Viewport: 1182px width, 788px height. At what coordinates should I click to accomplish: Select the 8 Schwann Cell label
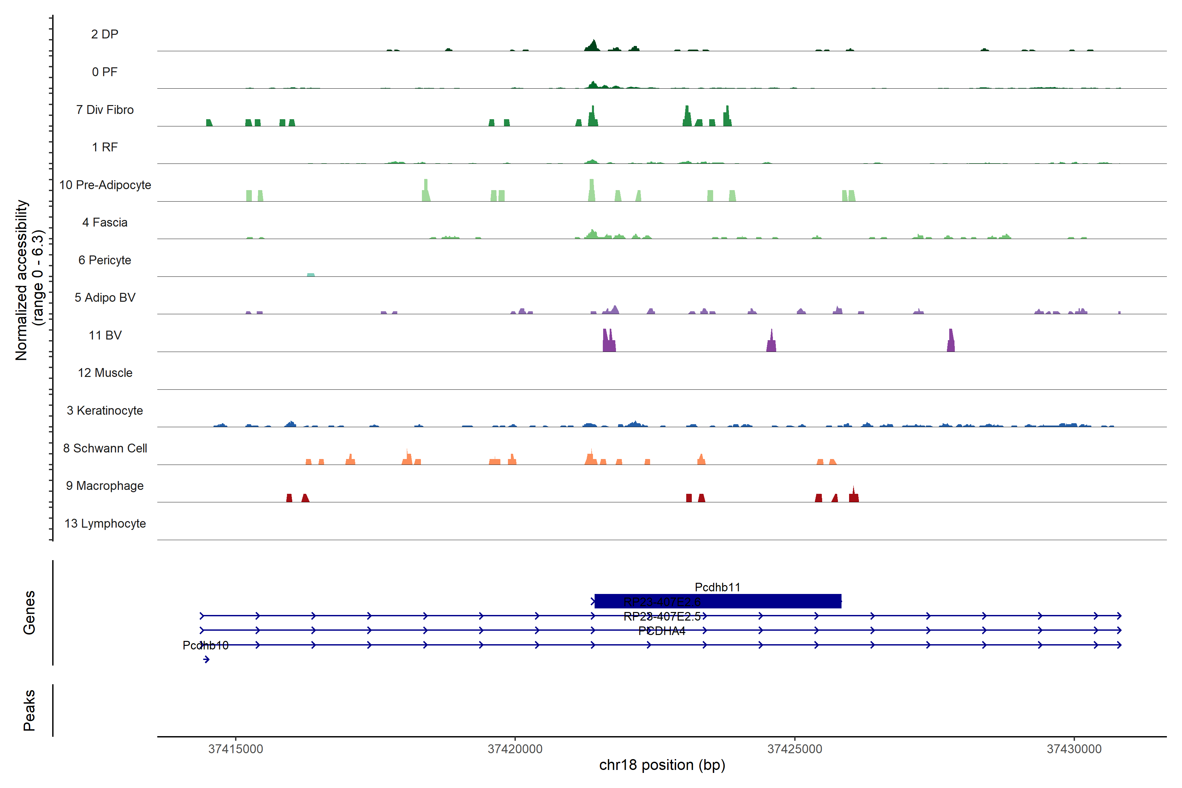click(104, 448)
